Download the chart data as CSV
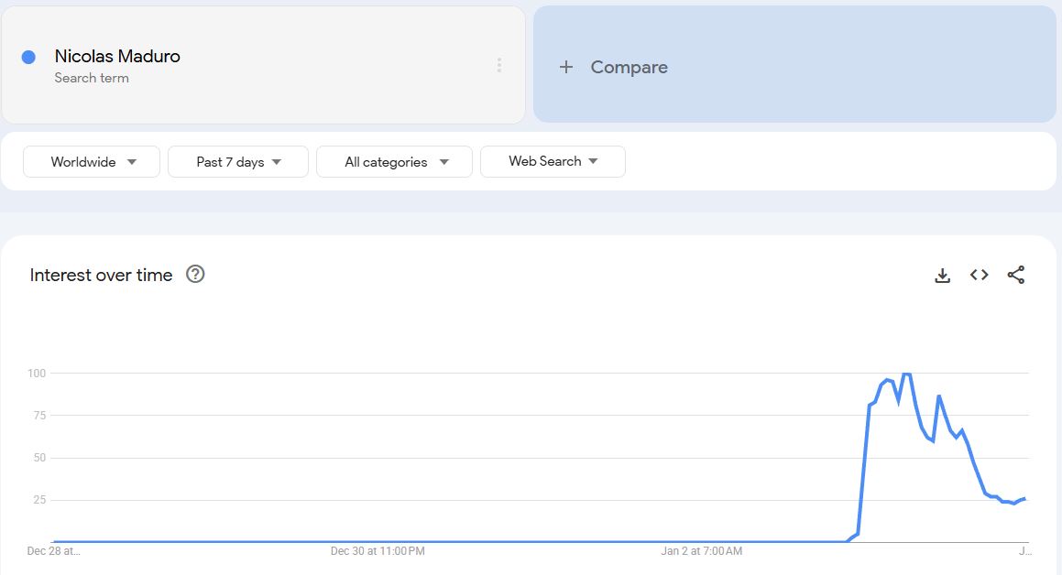1062x575 pixels. 942,275
